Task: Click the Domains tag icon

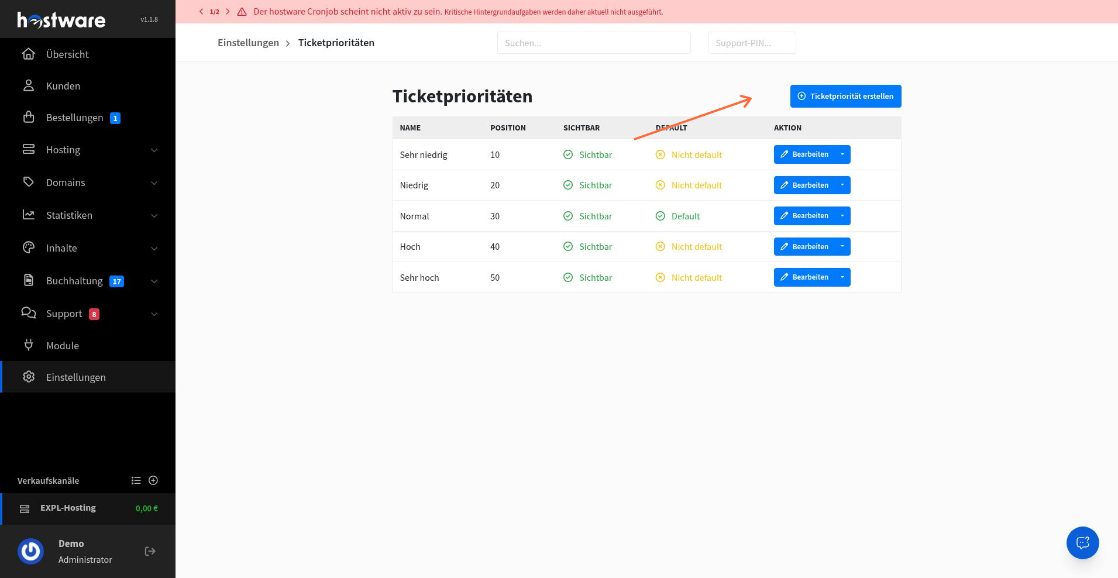Action: click(29, 182)
